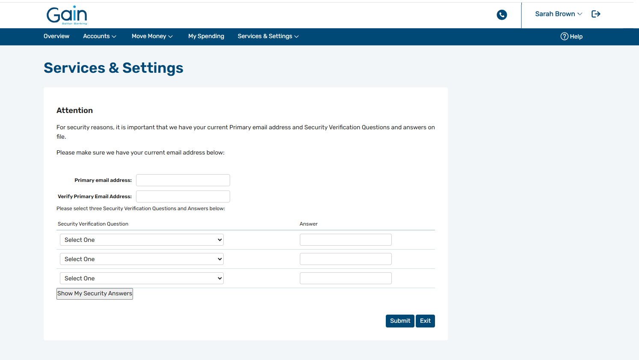Open Services & Settings navigation menu
Image resolution: width=639 pixels, height=360 pixels.
[268, 36]
